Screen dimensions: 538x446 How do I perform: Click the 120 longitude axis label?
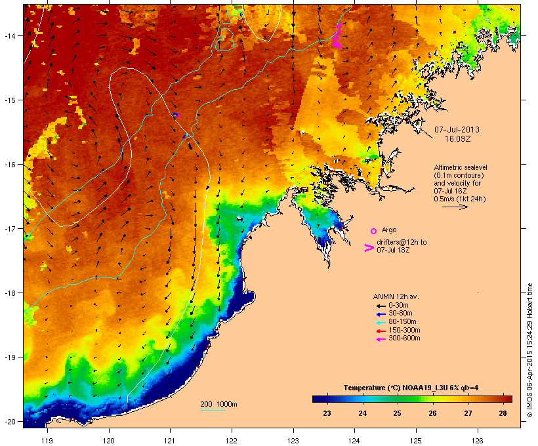point(109,441)
